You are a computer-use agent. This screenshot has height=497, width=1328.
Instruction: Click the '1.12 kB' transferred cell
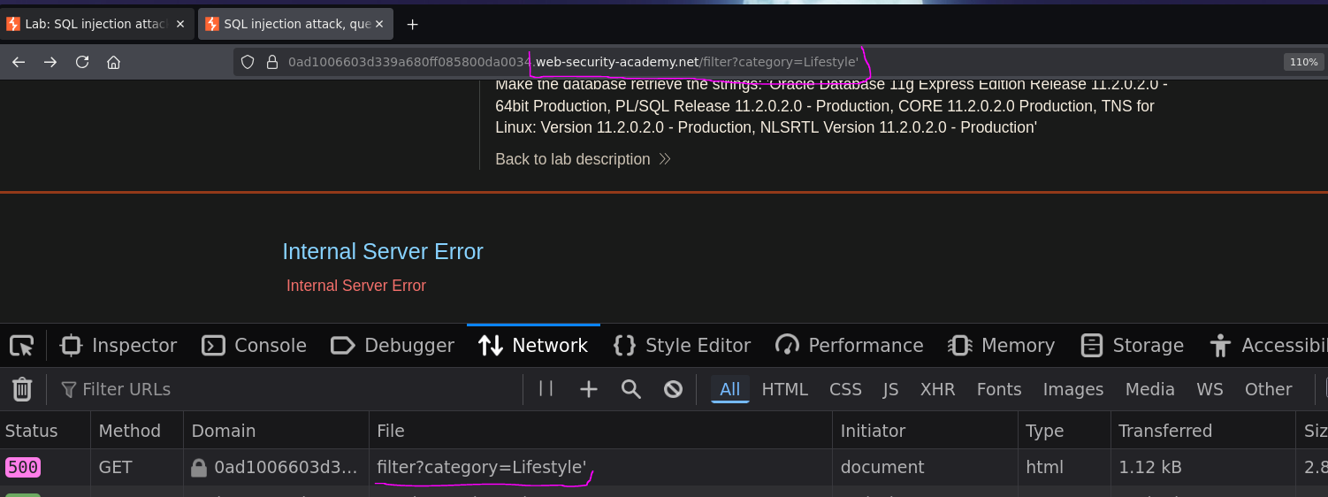1202,467
